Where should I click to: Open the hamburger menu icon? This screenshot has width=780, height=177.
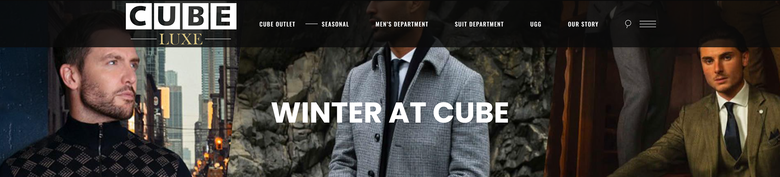click(648, 24)
